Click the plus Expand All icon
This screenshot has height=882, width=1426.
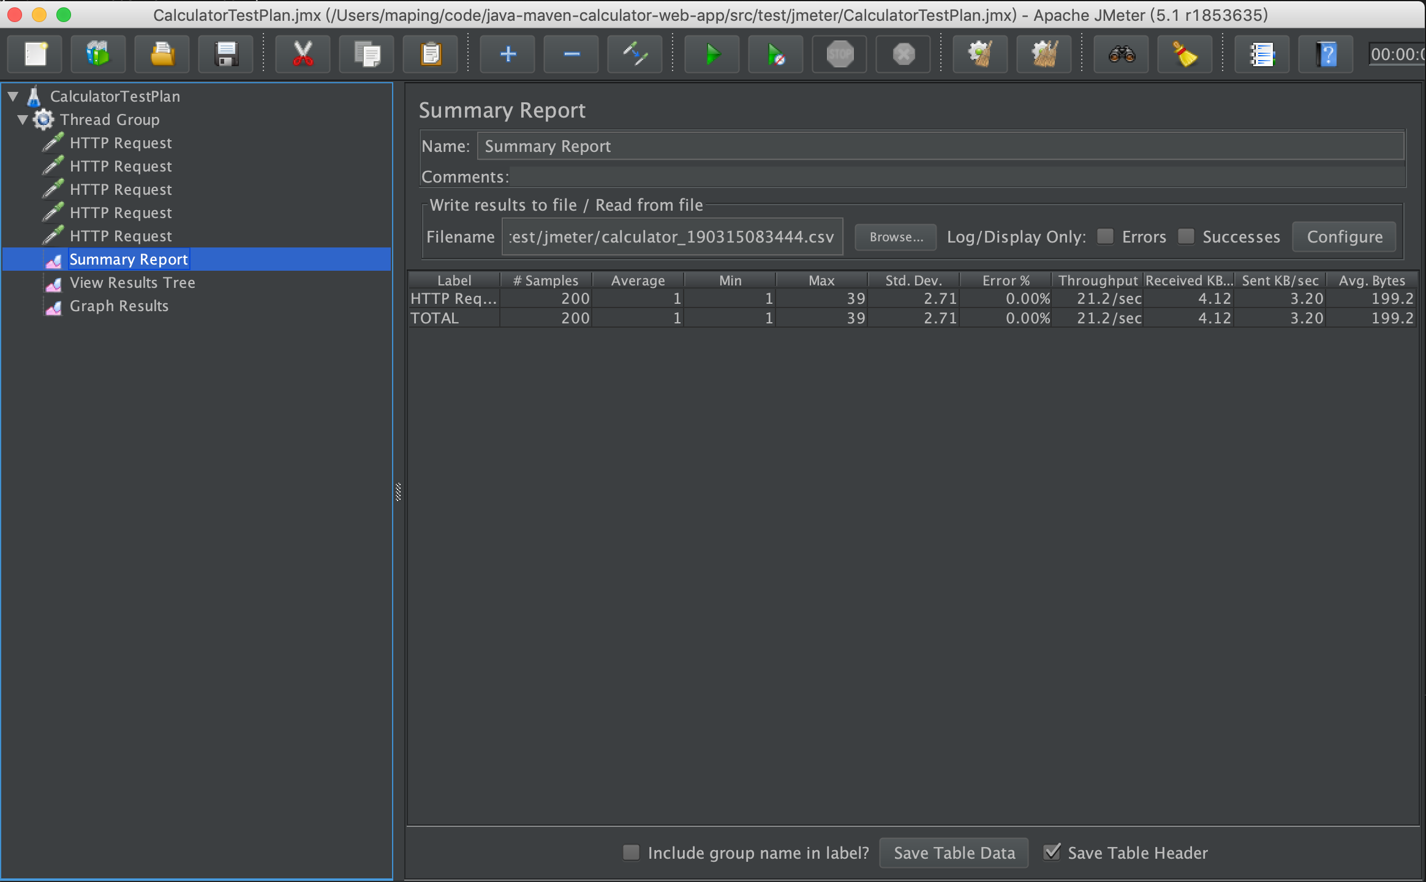(x=507, y=55)
